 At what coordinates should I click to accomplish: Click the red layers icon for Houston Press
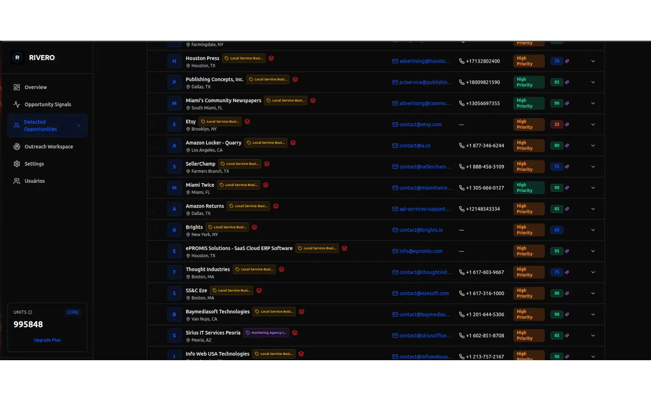(271, 58)
